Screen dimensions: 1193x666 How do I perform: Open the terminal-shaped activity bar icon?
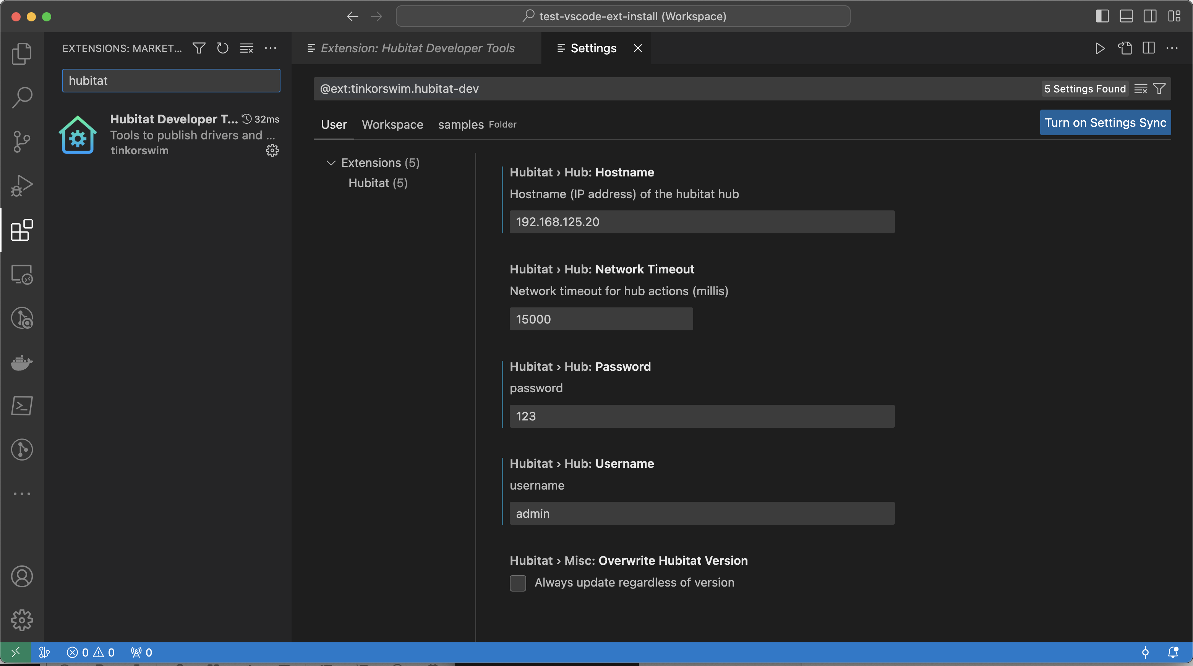pyautogui.click(x=22, y=406)
